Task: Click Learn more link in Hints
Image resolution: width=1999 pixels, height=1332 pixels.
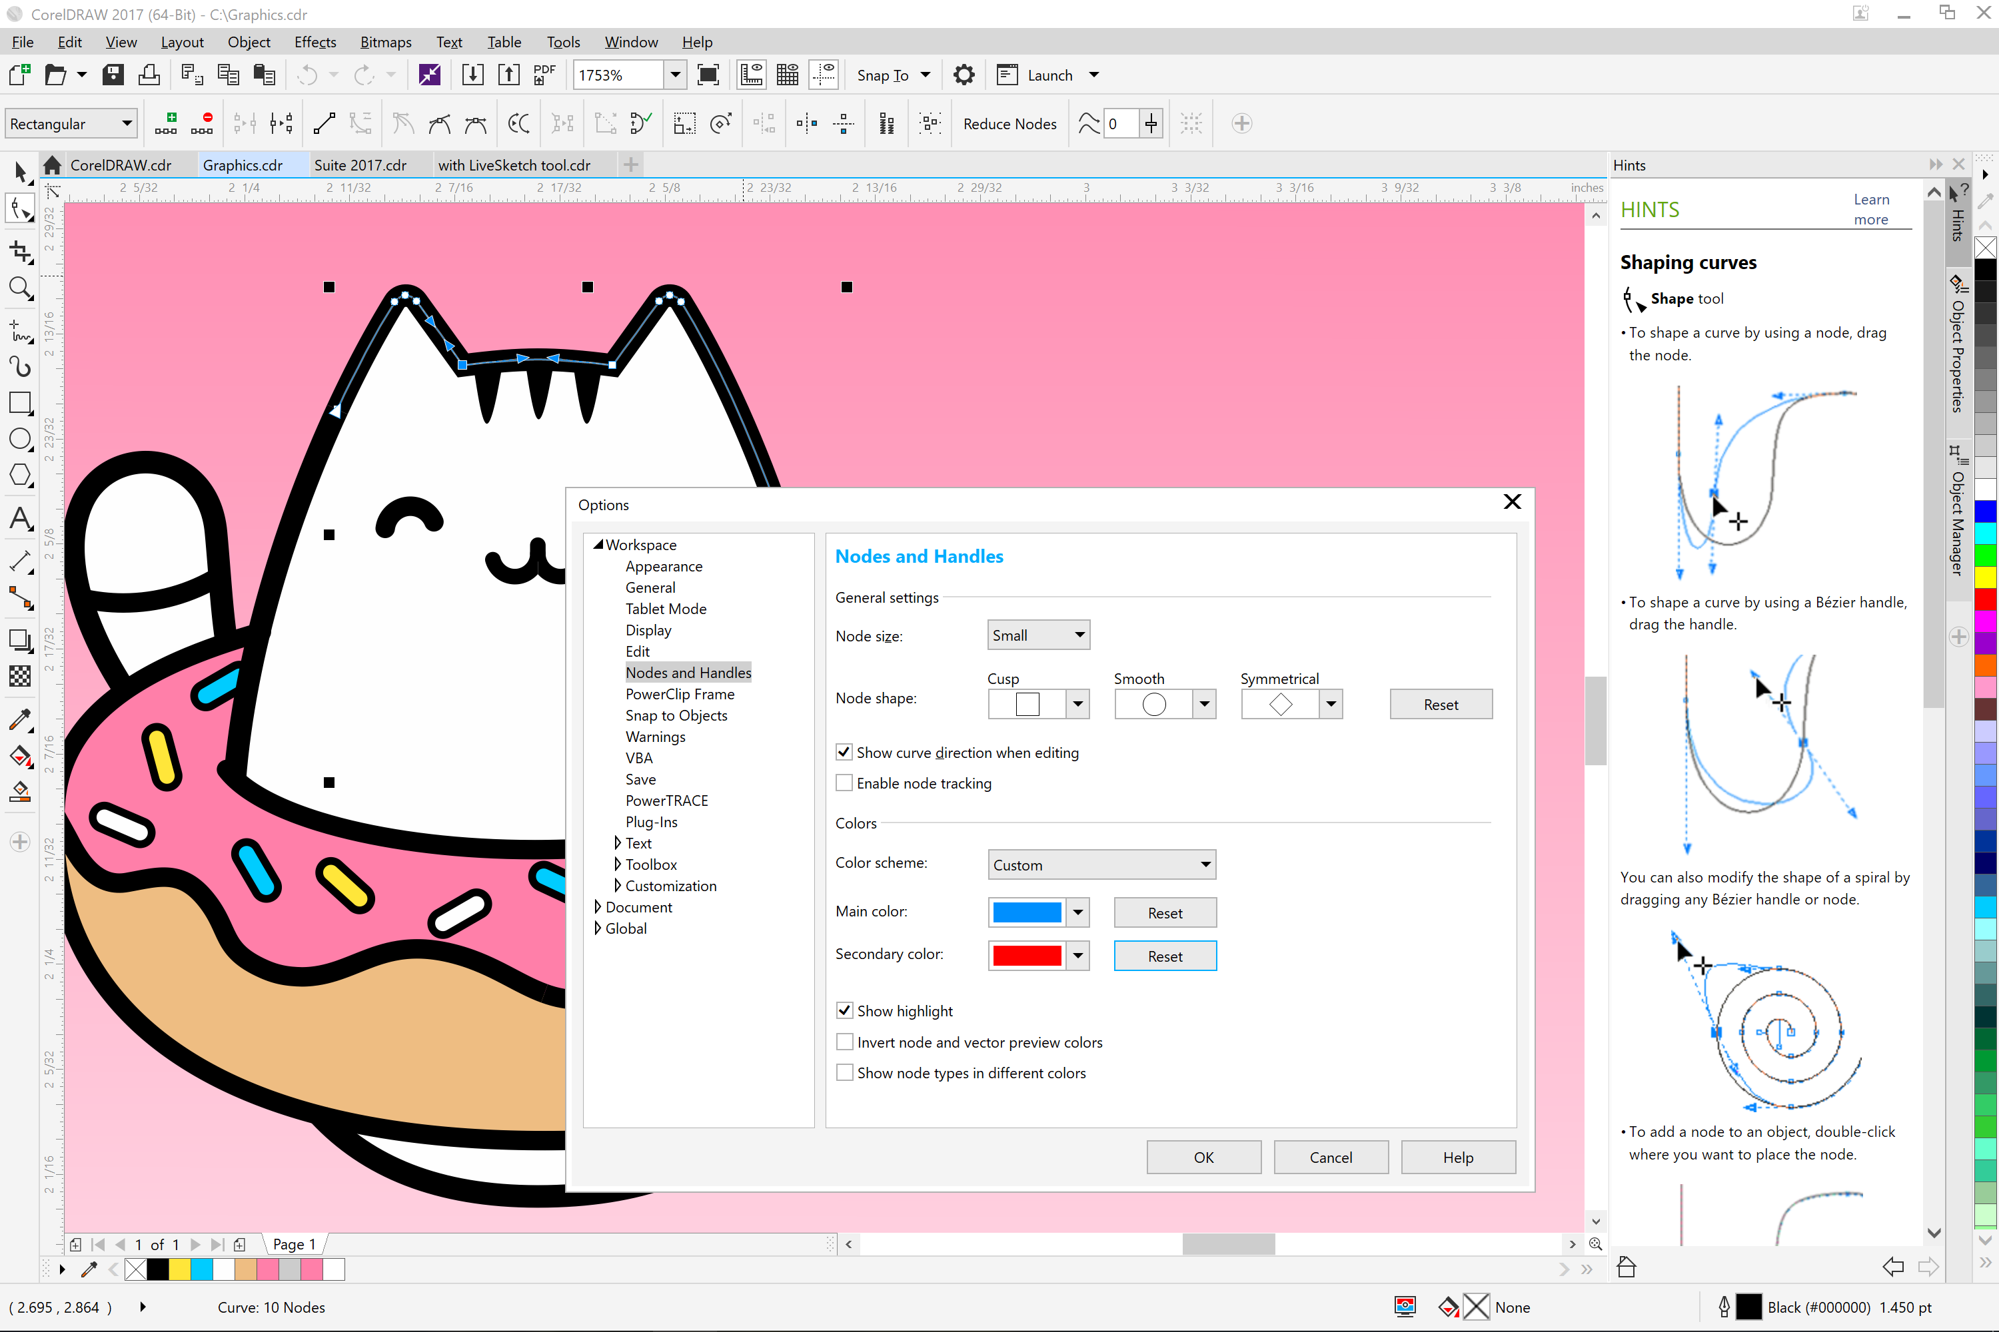Action: pos(1872,209)
